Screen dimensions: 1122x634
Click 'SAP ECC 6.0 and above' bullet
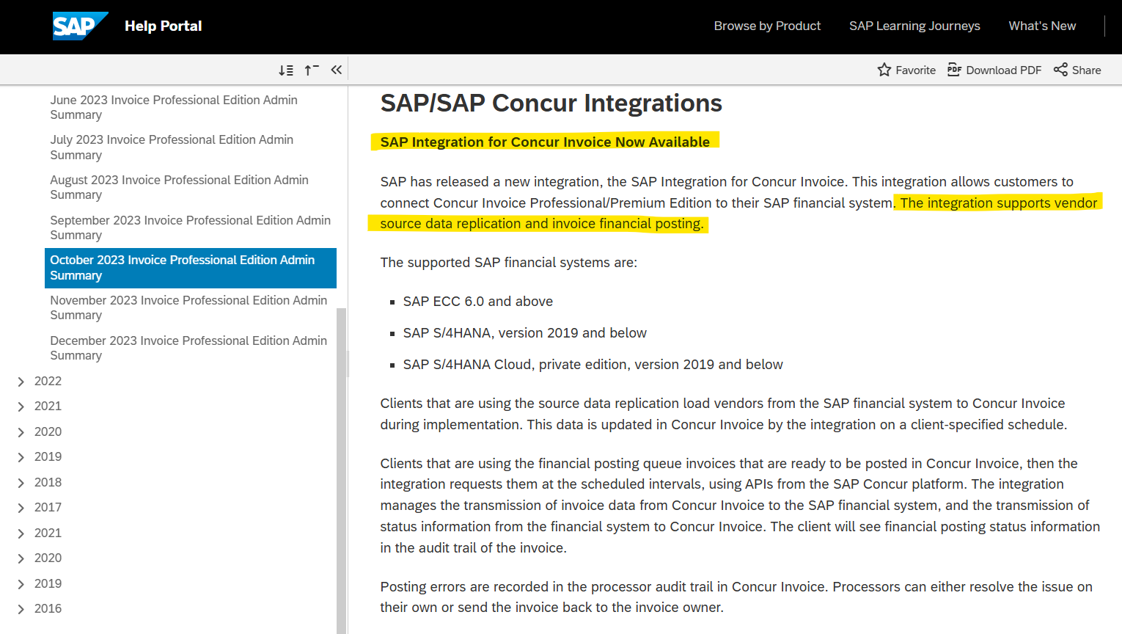(477, 302)
